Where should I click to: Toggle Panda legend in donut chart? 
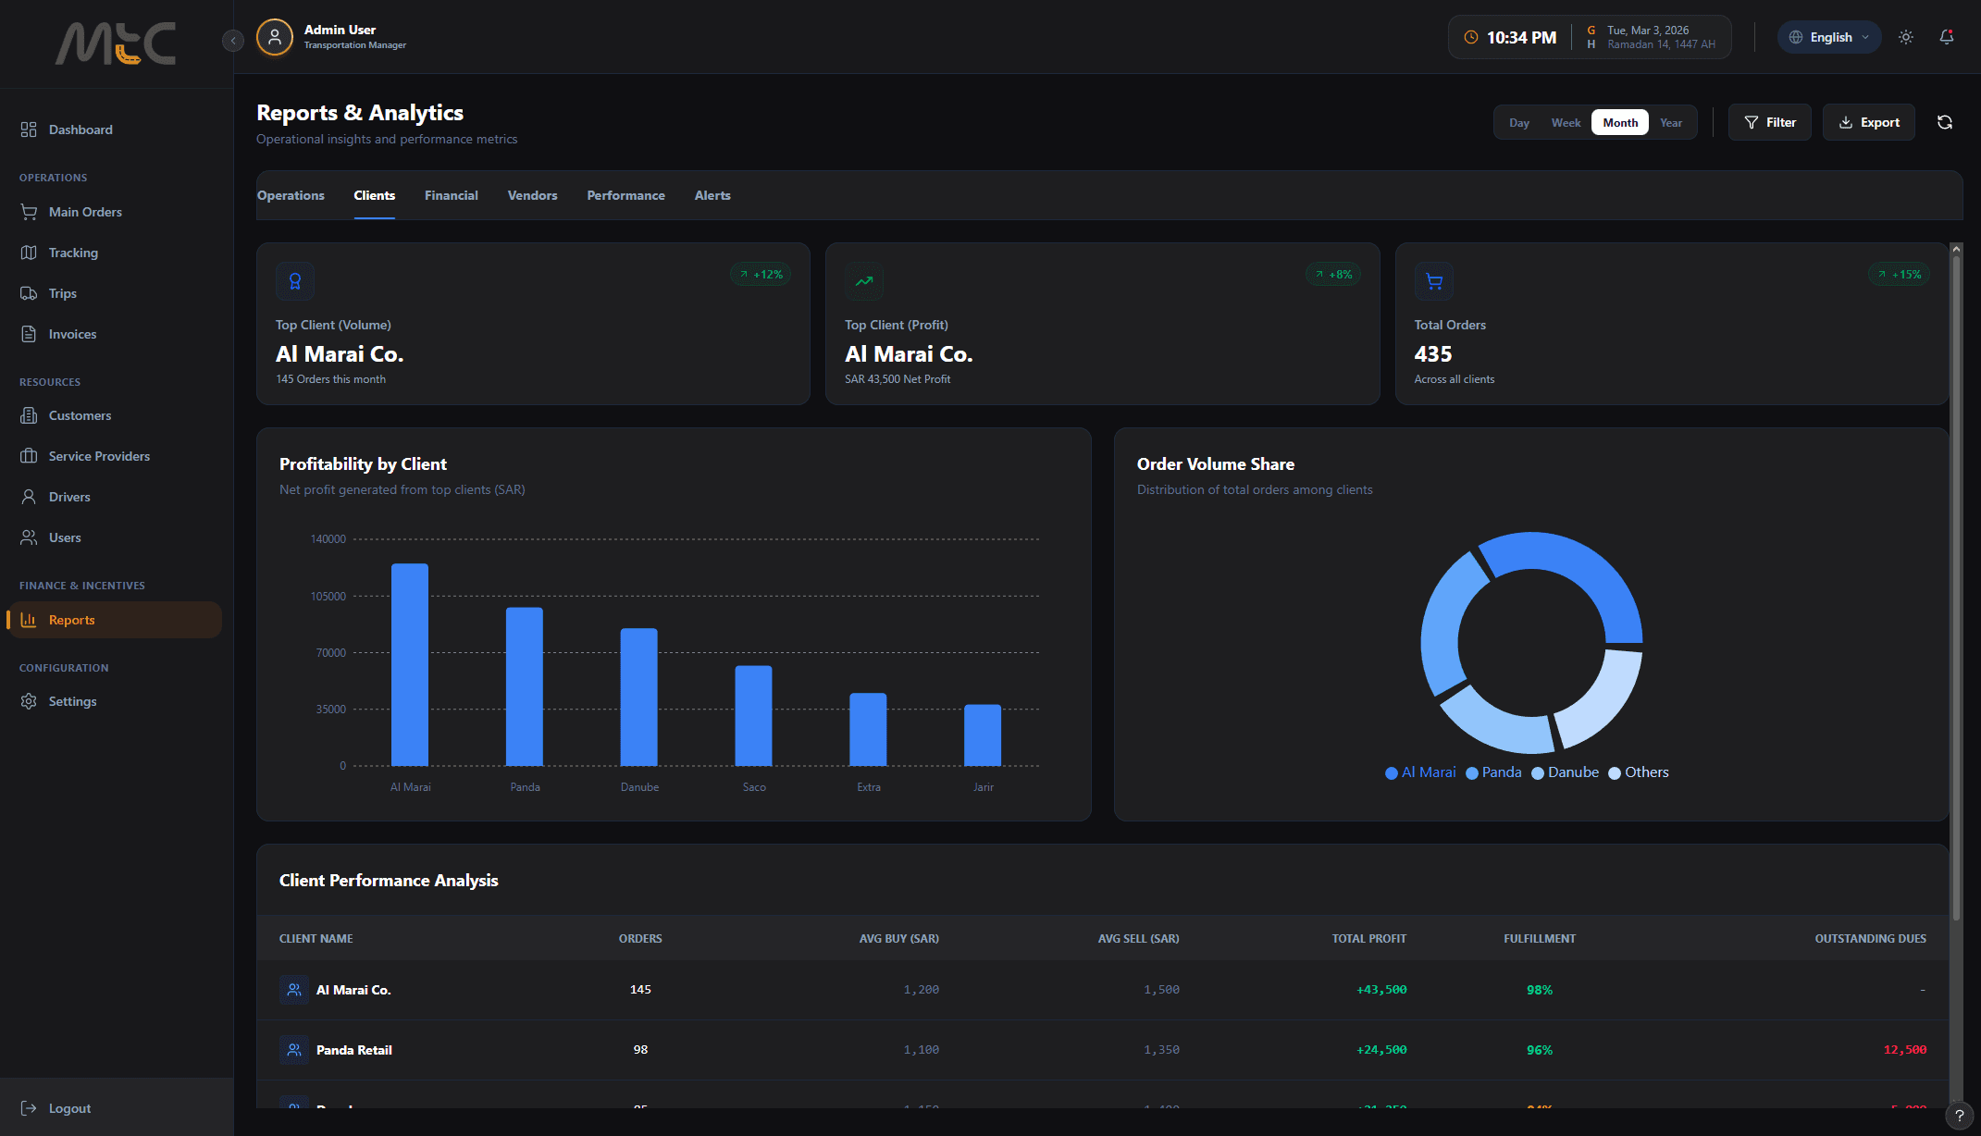(1493, 772)
